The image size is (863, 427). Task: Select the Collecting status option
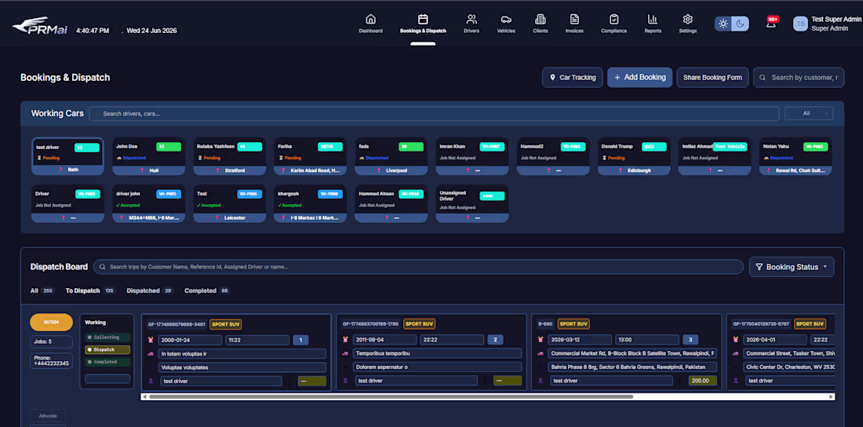pos(107,338)
